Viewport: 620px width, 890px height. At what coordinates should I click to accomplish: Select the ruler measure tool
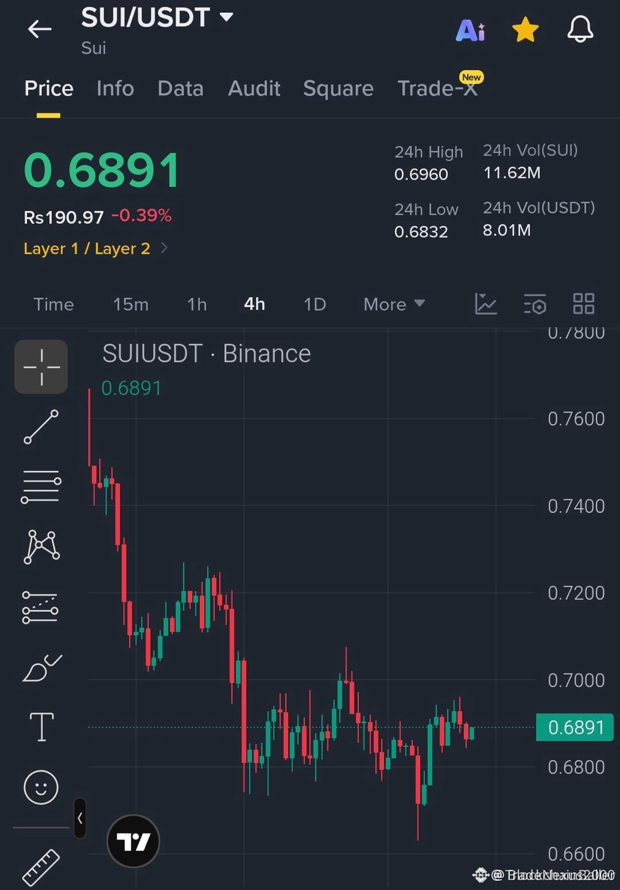[41, 867]
